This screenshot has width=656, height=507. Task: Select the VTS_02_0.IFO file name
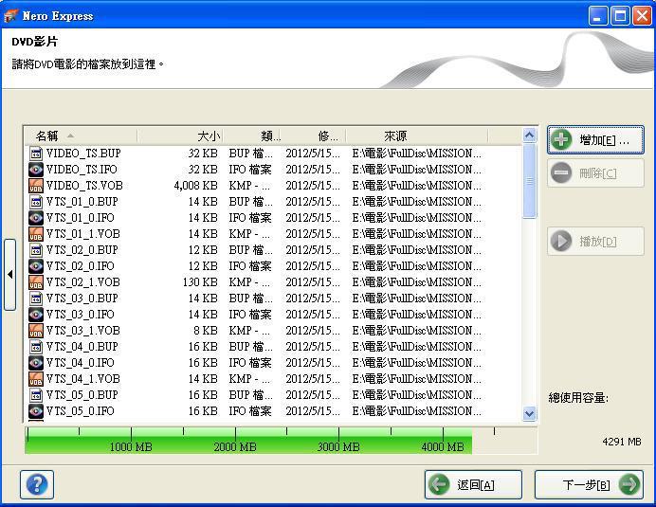click(81, 266)
